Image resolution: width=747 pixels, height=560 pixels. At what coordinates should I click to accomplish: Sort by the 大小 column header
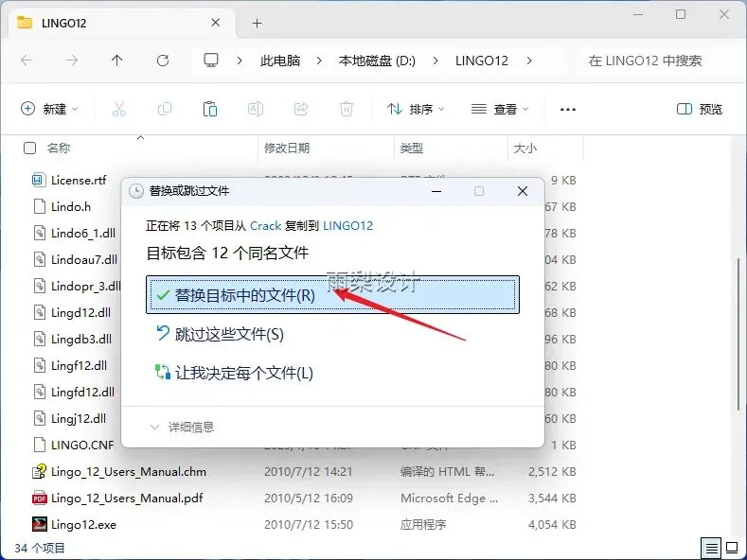click(x=525, y=149)
